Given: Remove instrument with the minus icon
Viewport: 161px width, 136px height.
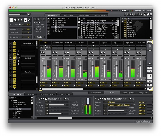Looking at the screenshot, I should (122, 21).
